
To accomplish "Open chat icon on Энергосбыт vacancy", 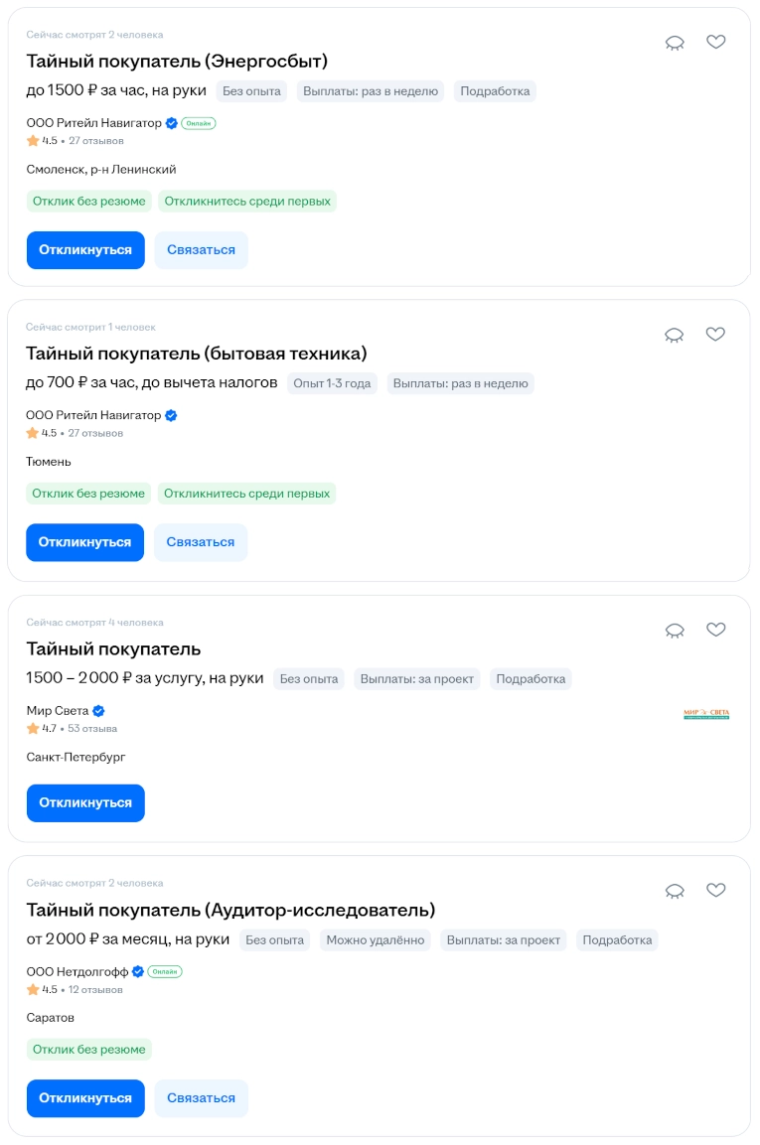I will coord(675,43).
